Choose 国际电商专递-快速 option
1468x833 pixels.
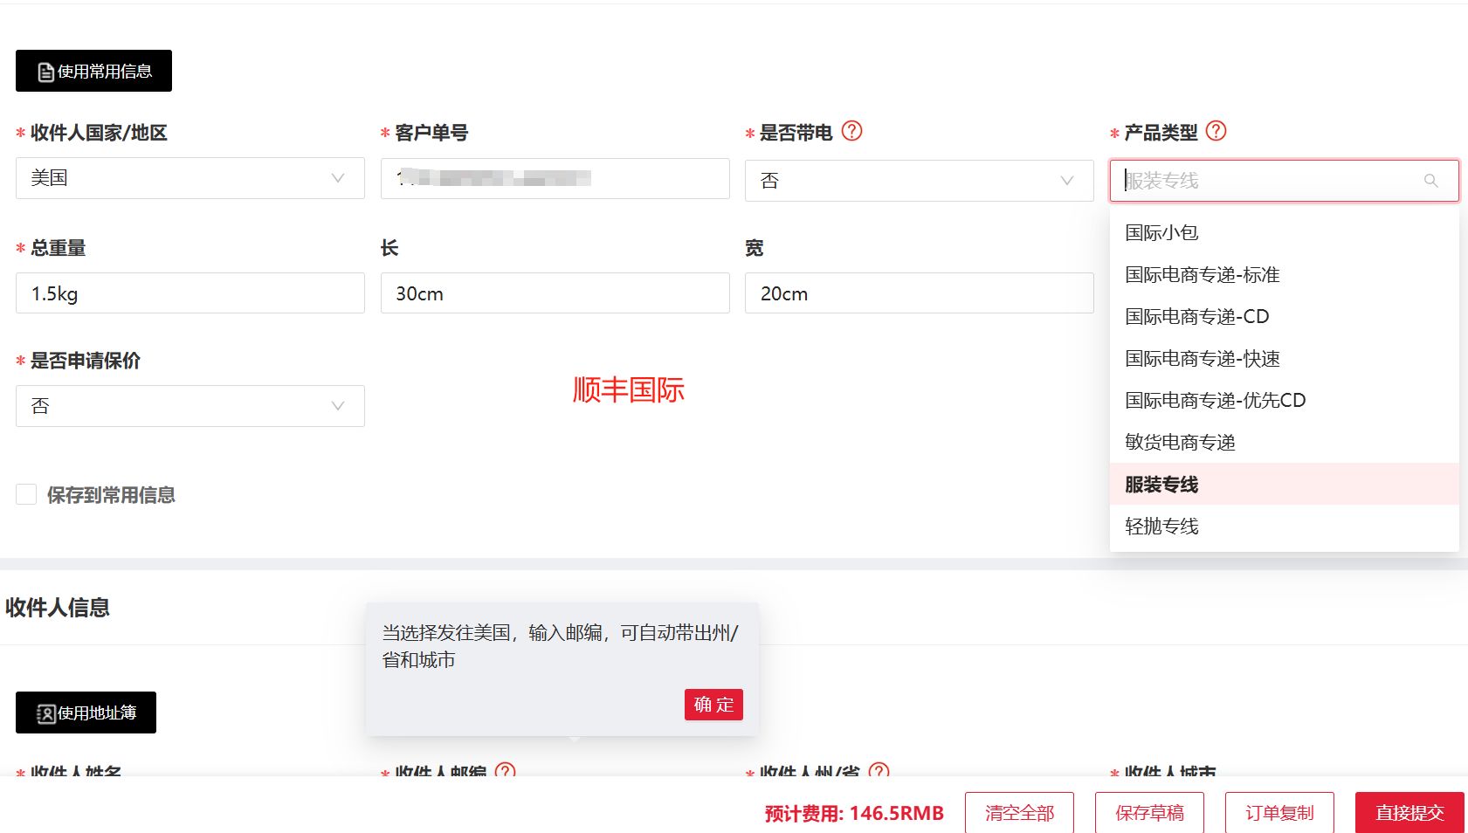1285,358
